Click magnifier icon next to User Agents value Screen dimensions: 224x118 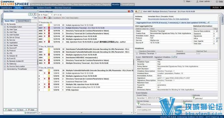click(x=217, y=41)
